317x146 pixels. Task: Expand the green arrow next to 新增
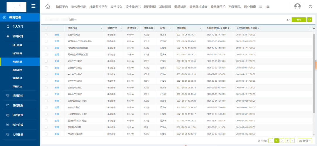(x=309, y=20)
